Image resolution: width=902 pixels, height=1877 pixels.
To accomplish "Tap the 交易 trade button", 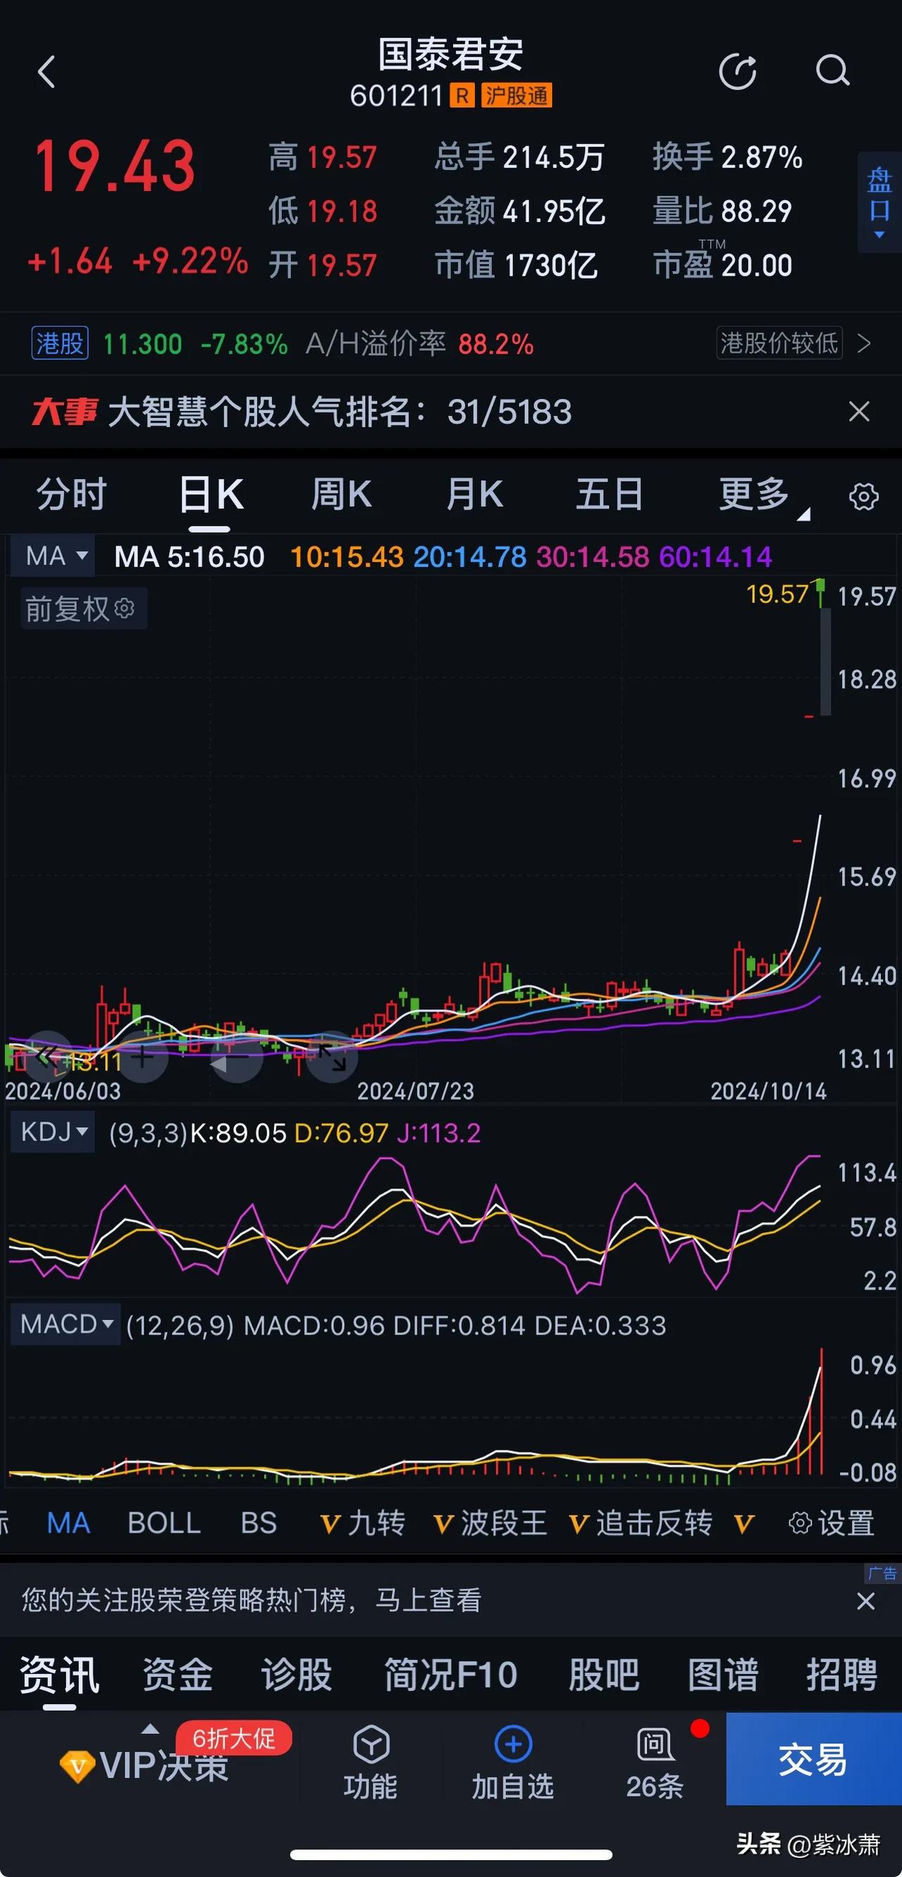I will [x=814, y=1759].
